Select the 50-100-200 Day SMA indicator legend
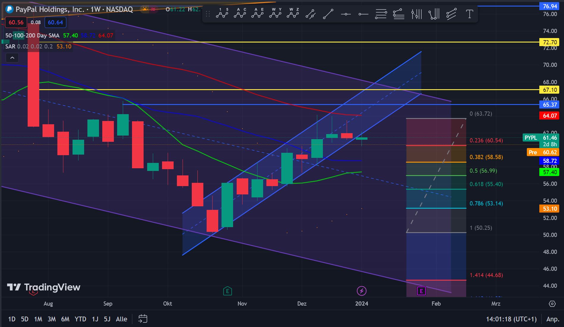This screenshot has height=327, width=564. tap(32, 35)
